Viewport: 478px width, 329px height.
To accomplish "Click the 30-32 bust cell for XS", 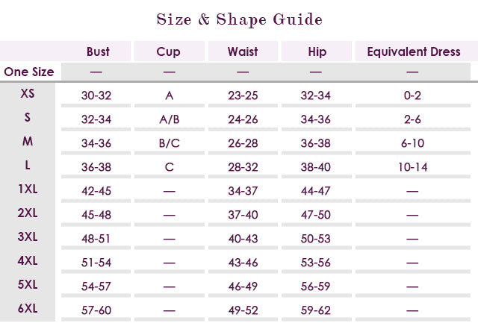I will 96,95.
